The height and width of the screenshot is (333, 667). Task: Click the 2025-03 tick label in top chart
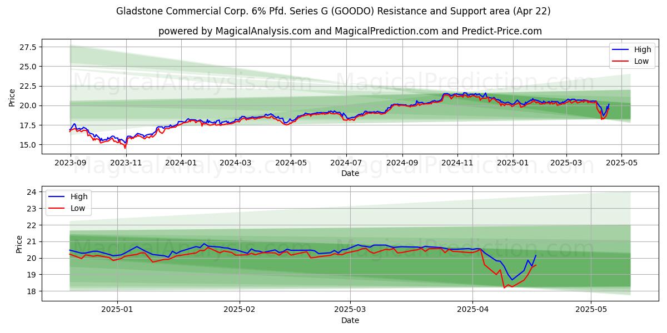567,164
